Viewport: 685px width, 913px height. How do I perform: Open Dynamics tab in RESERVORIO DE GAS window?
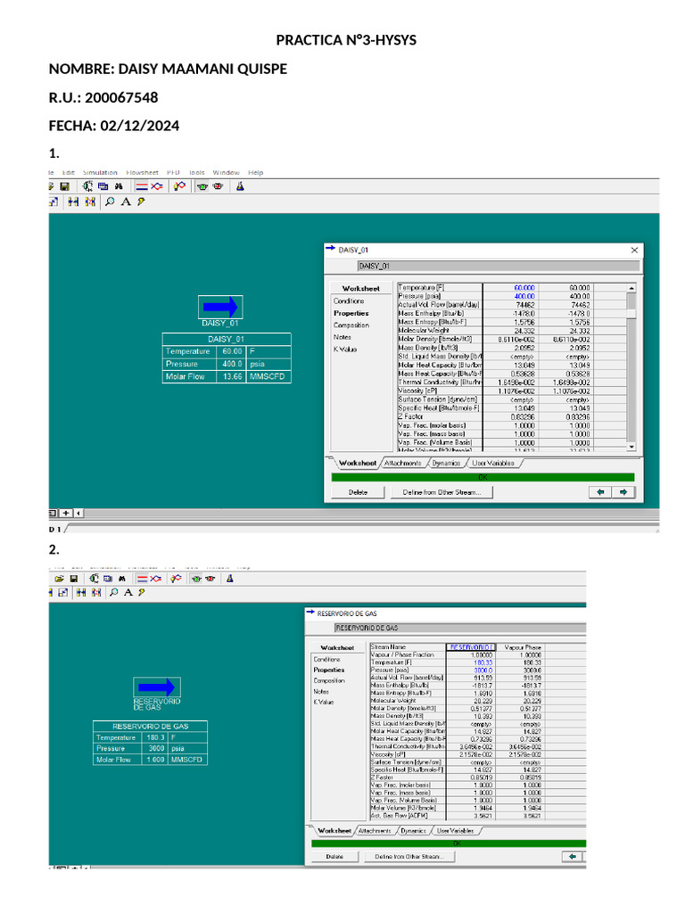(x=414, y=830)
